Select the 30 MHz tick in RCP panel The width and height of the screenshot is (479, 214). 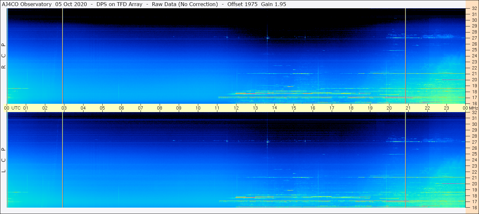474,20
